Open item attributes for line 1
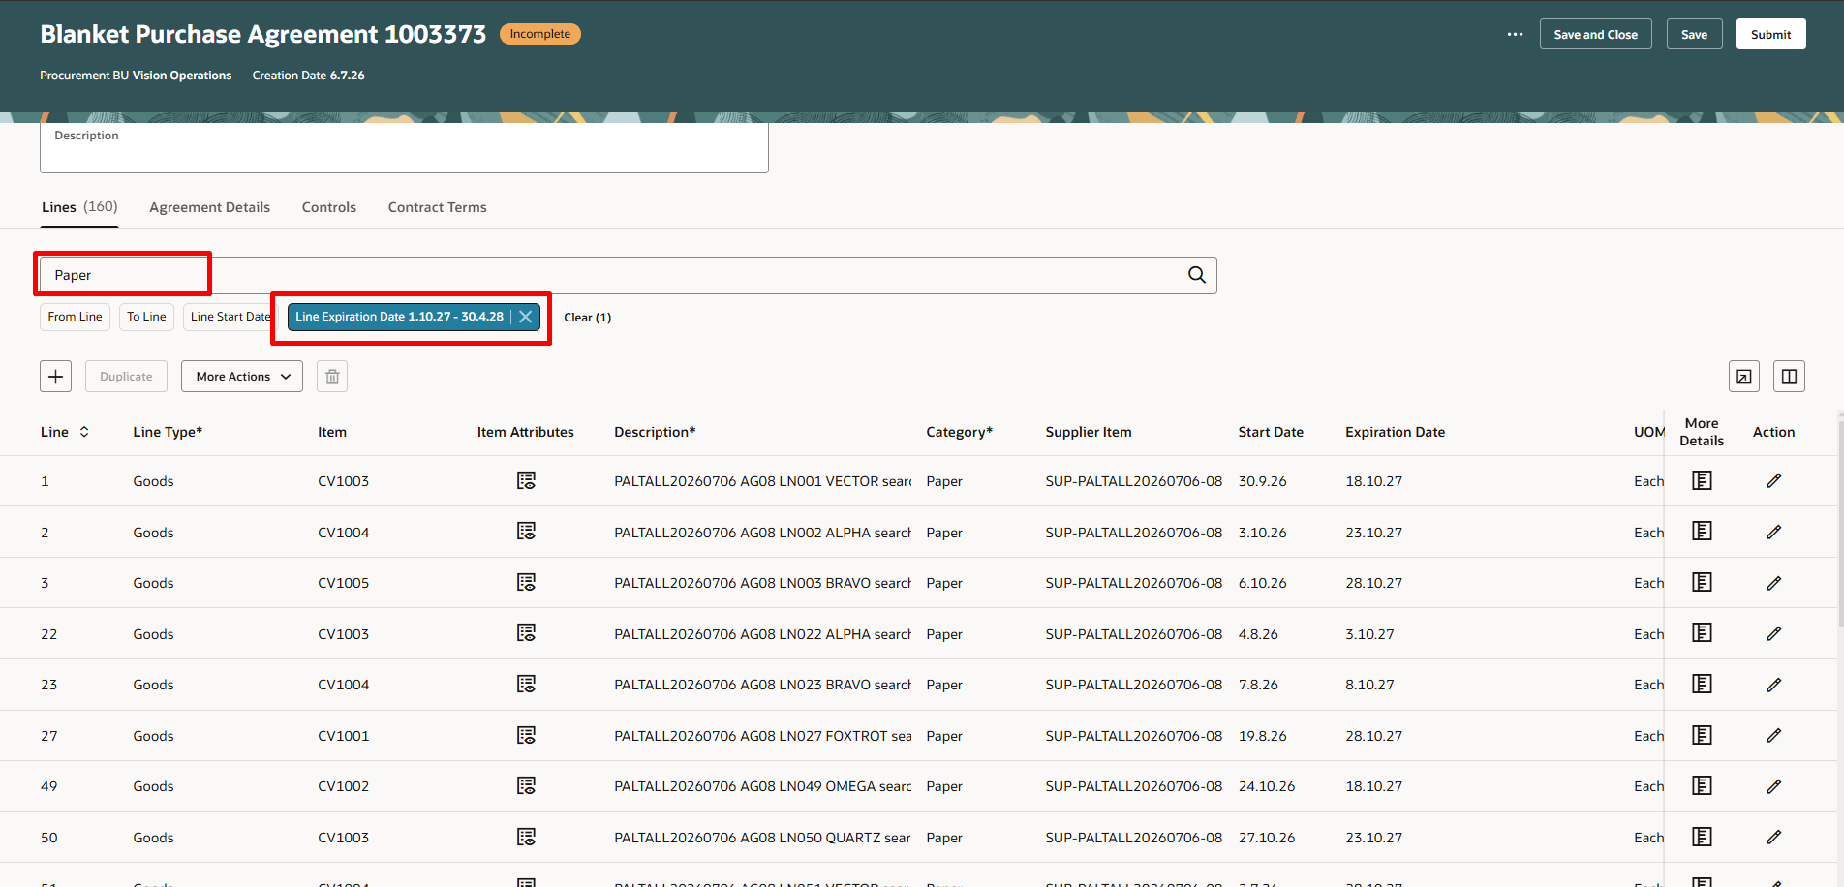This screenshot has width=1844, height=887. pyautogui.click(x=526, y=480)
